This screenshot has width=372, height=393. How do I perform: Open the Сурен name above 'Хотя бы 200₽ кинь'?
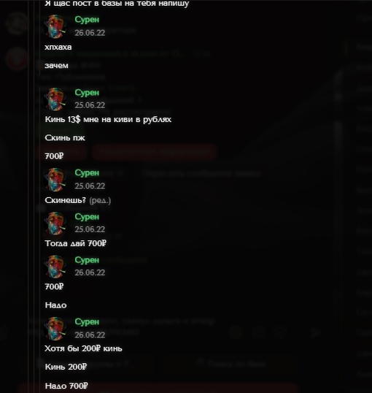(87, 322)
